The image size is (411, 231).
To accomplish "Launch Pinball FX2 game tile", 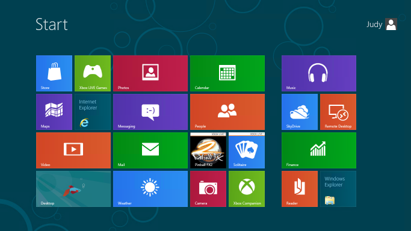I will (208, 150).
